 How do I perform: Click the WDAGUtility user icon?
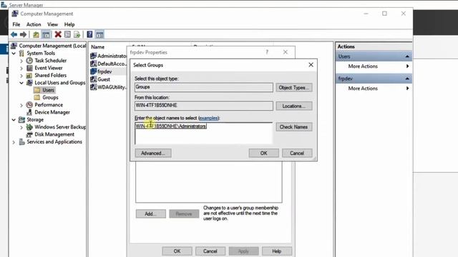(x=94, y=87)
